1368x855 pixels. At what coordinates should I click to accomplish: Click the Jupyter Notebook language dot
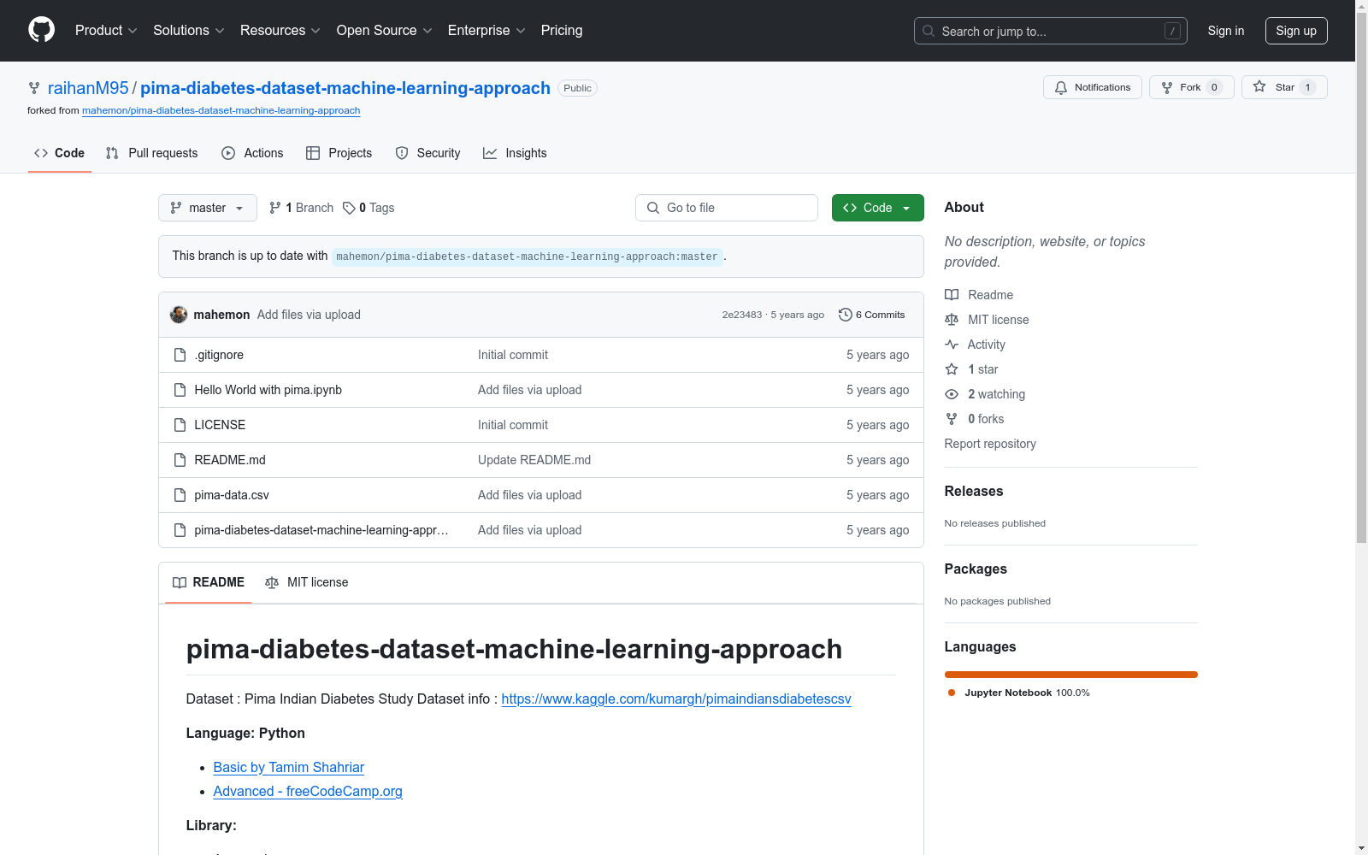click(952, 693)
